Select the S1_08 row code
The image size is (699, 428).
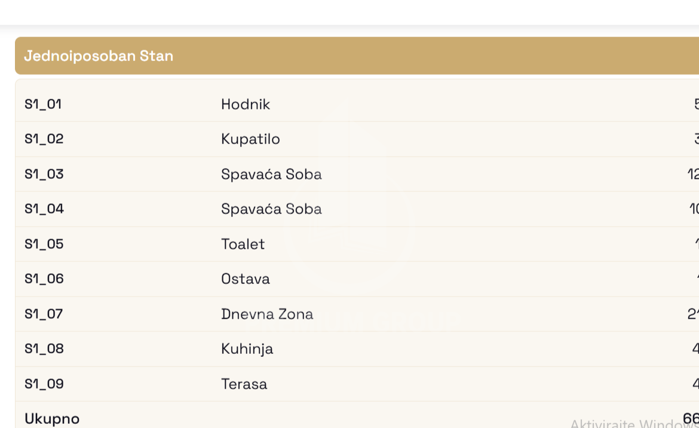pos(44,348)
